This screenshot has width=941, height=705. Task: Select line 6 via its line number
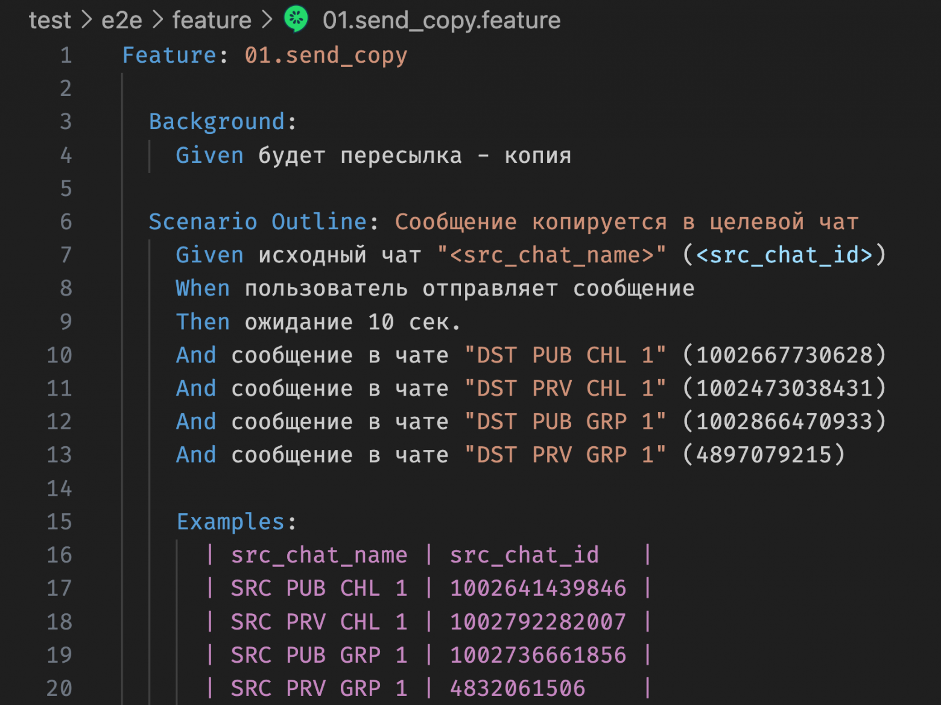pyautogui.click(x=66, y=222)
